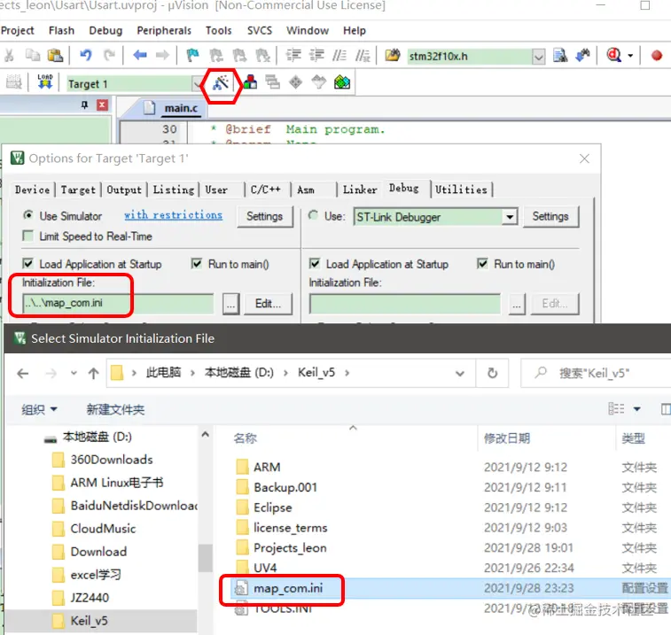
Task: Click 新建文件夹 button
Action: (115, 410)
